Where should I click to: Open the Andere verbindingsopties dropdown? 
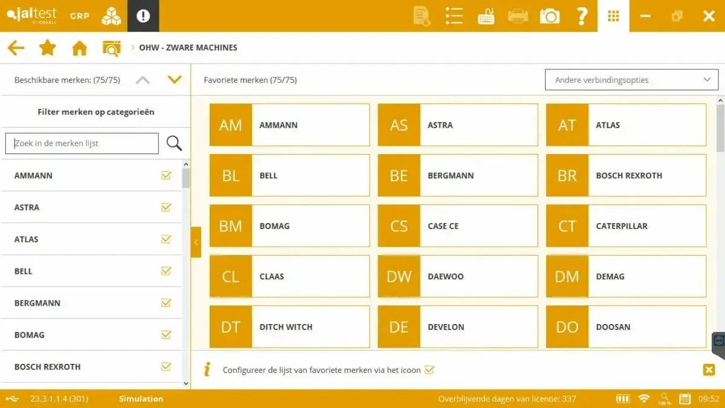(631, 79)
